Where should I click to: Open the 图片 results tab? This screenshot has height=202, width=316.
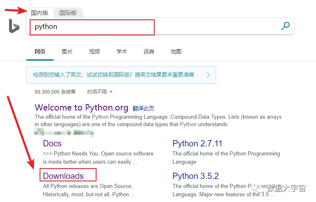(67, 52)
